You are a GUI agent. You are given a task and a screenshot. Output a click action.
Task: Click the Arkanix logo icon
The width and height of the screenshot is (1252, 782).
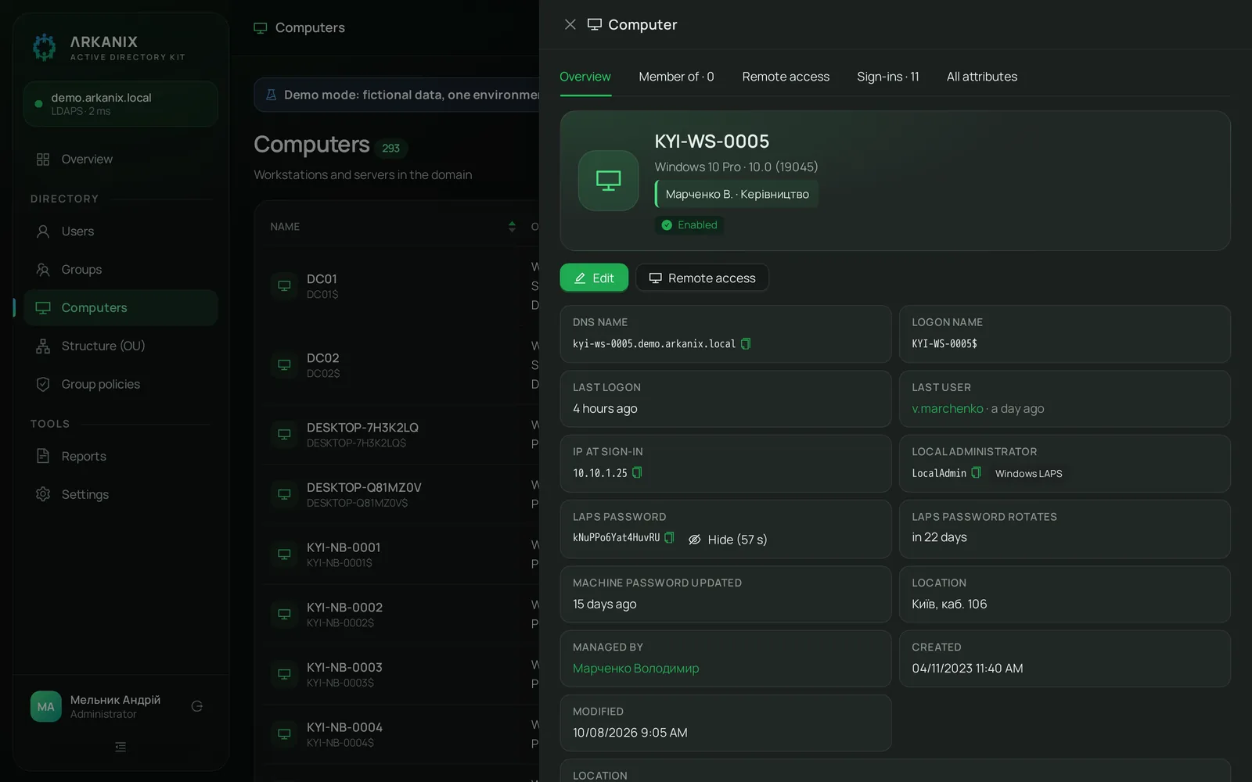45,47
